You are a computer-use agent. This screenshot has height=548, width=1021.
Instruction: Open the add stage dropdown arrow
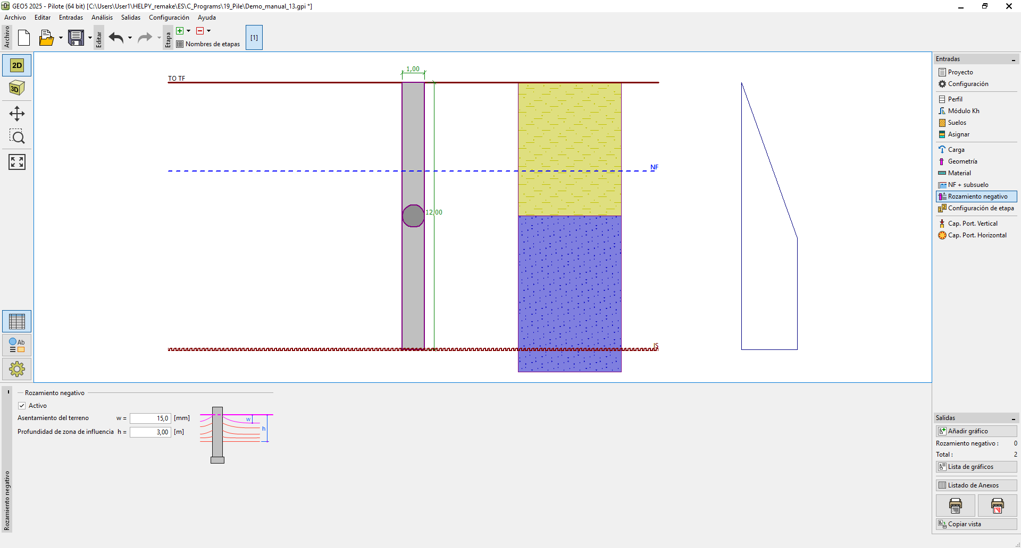coord(188,31)
